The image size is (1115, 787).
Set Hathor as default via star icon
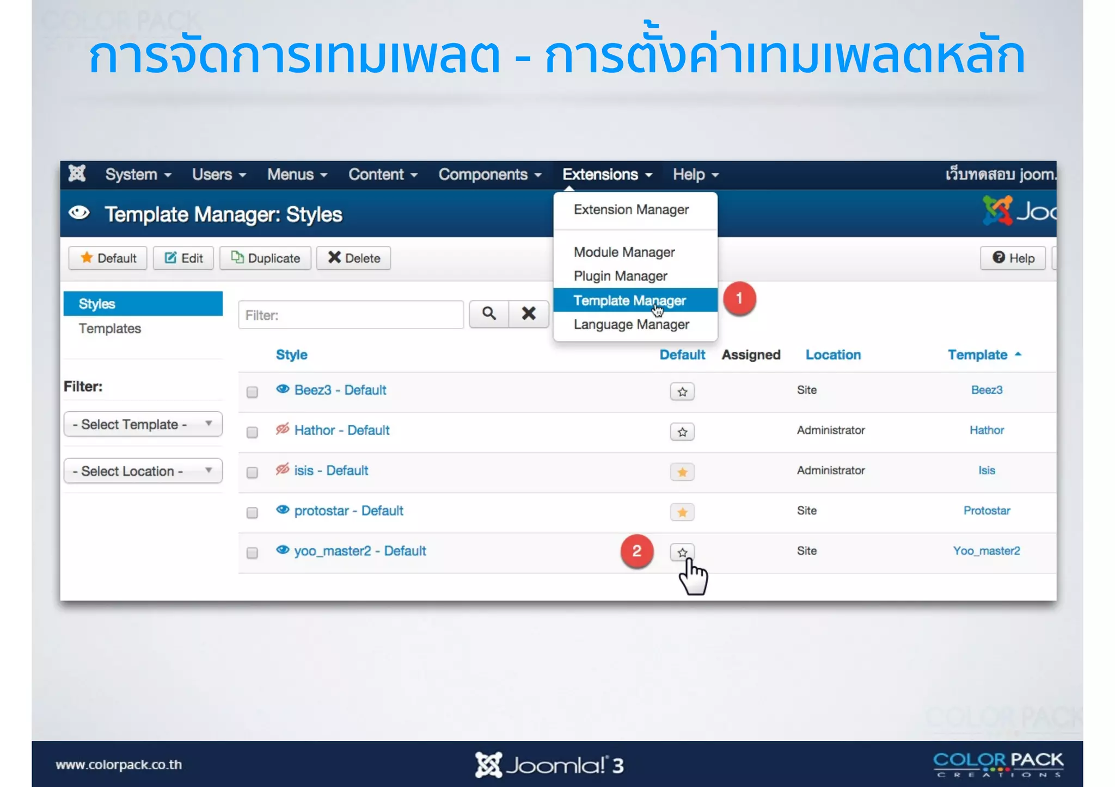click(x=682, y=432)
